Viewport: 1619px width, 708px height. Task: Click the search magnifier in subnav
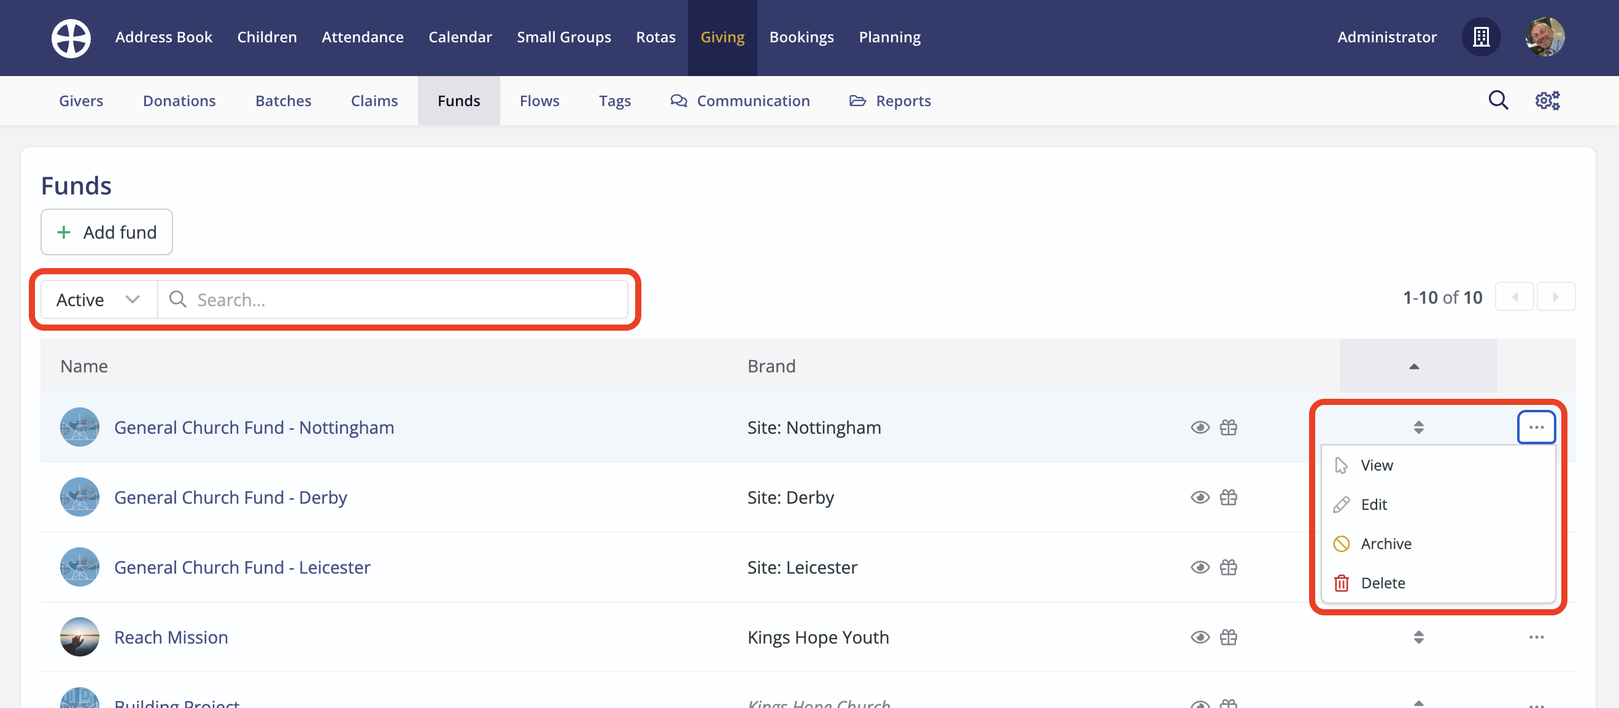tap(1497, 101)
